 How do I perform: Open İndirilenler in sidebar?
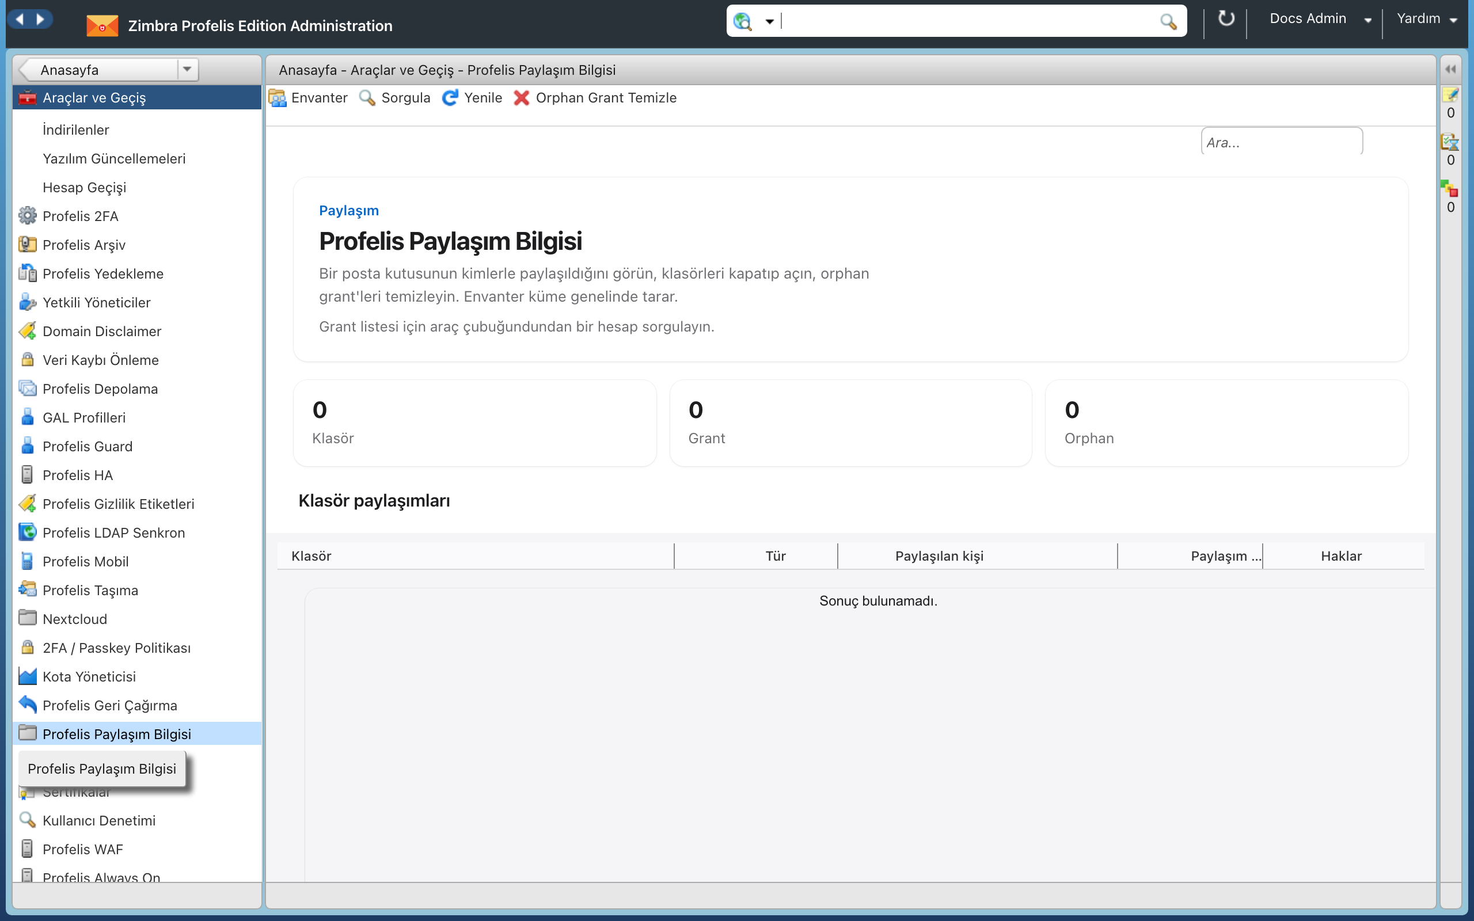pos(75,130)
